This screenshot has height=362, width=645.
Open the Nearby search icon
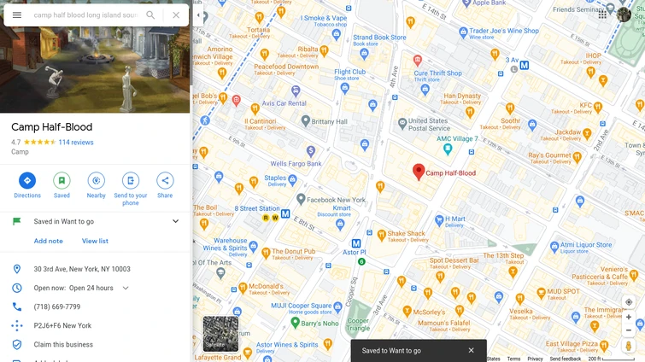click(97, 180)
